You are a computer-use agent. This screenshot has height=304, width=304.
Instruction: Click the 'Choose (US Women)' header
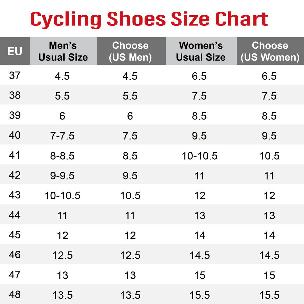pos(270,51)
